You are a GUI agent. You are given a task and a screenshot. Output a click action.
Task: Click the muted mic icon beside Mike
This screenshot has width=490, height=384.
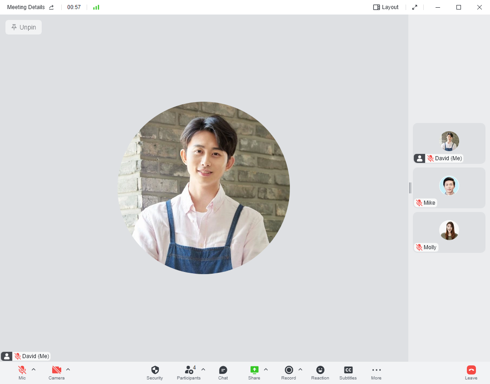(x=419, y=203)
